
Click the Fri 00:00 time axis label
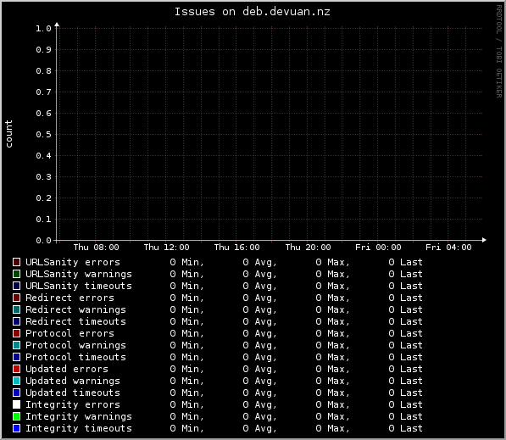pyautogui.click(x=378, y=248)
